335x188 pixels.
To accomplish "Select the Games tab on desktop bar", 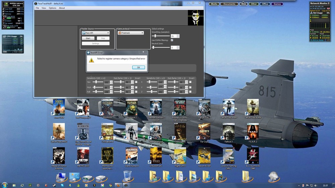I will pyautogui.click(x=277, y=4).
